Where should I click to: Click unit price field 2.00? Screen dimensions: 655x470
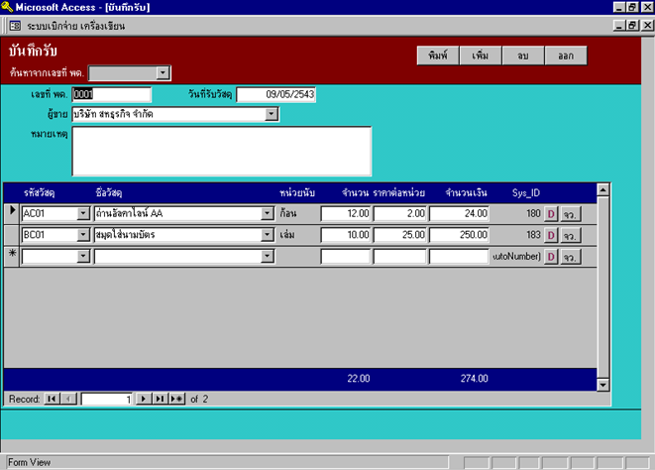(x=399, y=213)
